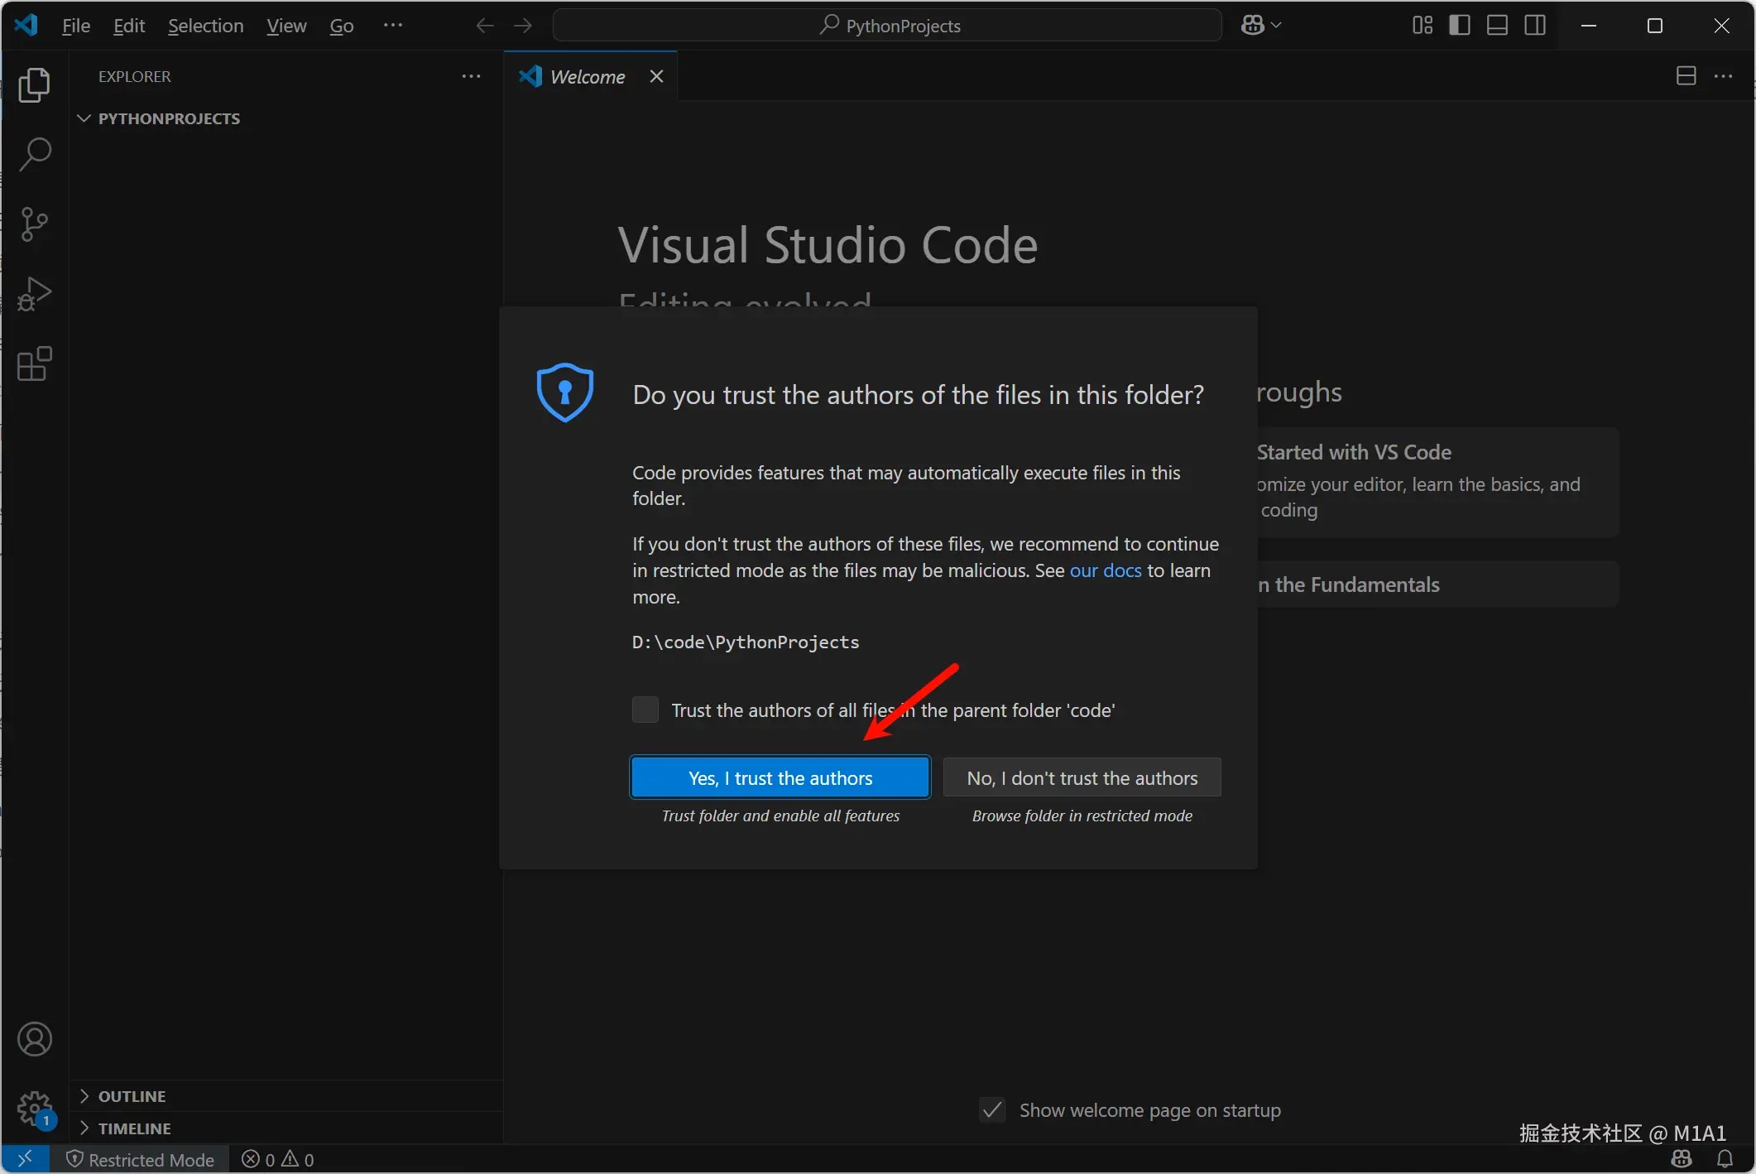The width and height of the screenshot is (1756, 1174).
Task: Open the Get Started with VS Code walkthrough
Action: coord(1437,482)
